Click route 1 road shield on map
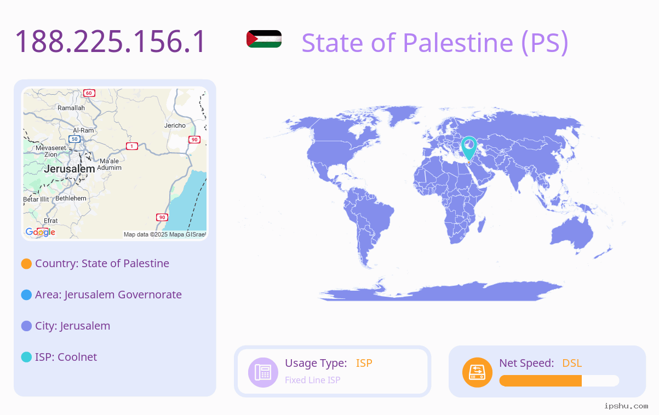Screen dimensions: 659x415 pos(131,146)
